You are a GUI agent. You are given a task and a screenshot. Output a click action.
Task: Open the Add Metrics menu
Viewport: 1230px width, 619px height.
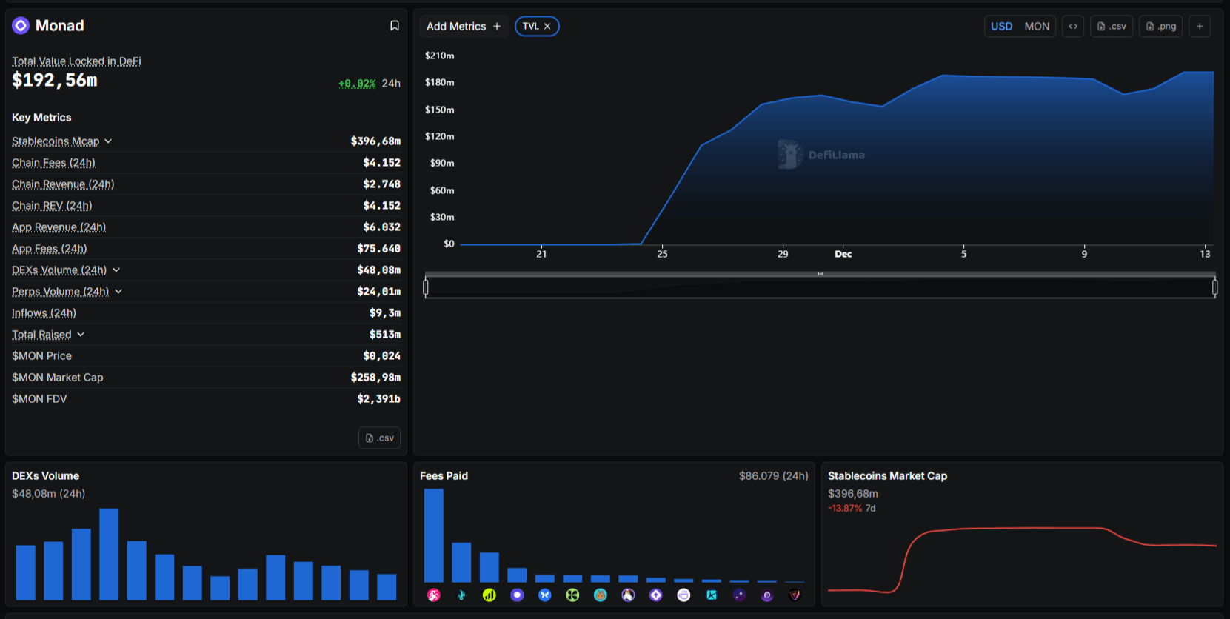tap(464, 27)
